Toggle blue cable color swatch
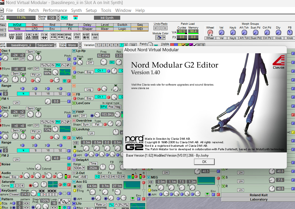Image resolution: width=295 pixels, height=209 pixels. (x=176, y=45)
